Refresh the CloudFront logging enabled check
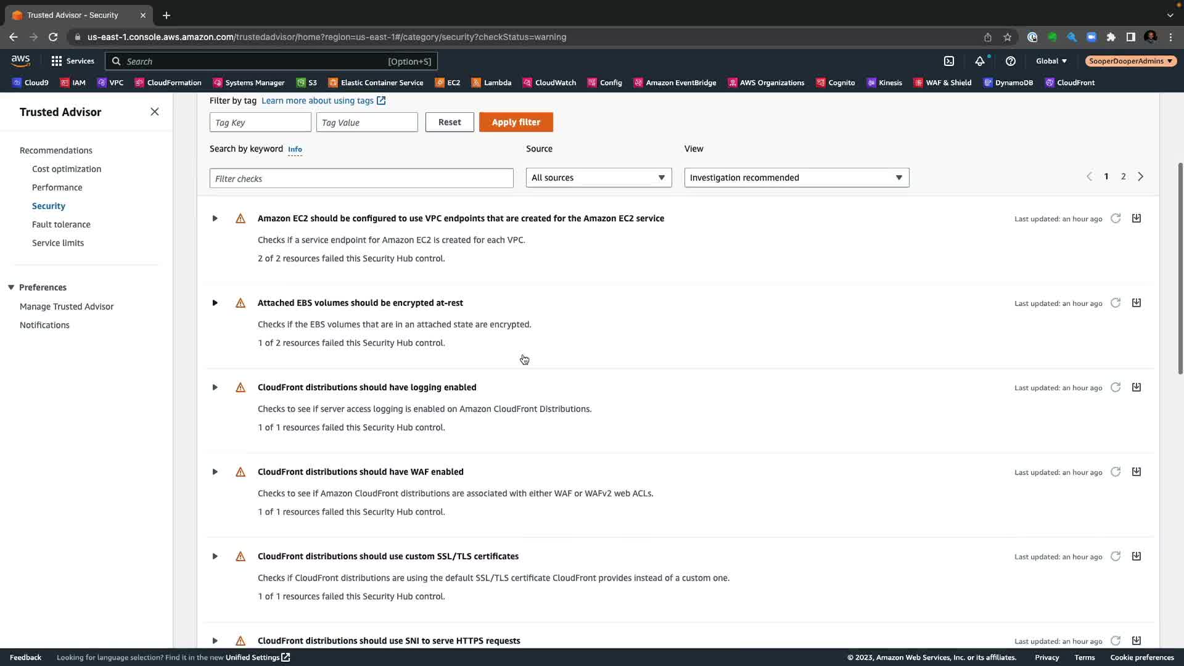Viewport: 1184px width, 666px height. pos(1116,387)
